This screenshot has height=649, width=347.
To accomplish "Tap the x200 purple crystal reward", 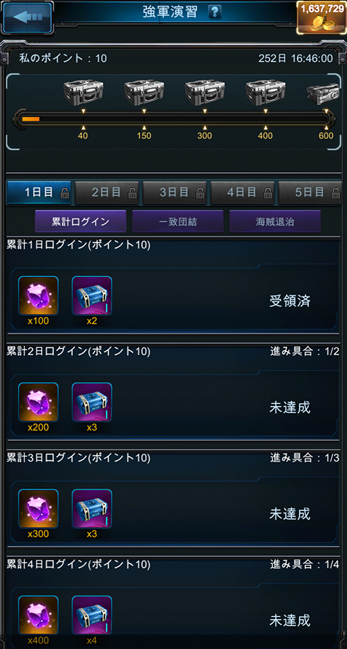I will pos(38,402).
